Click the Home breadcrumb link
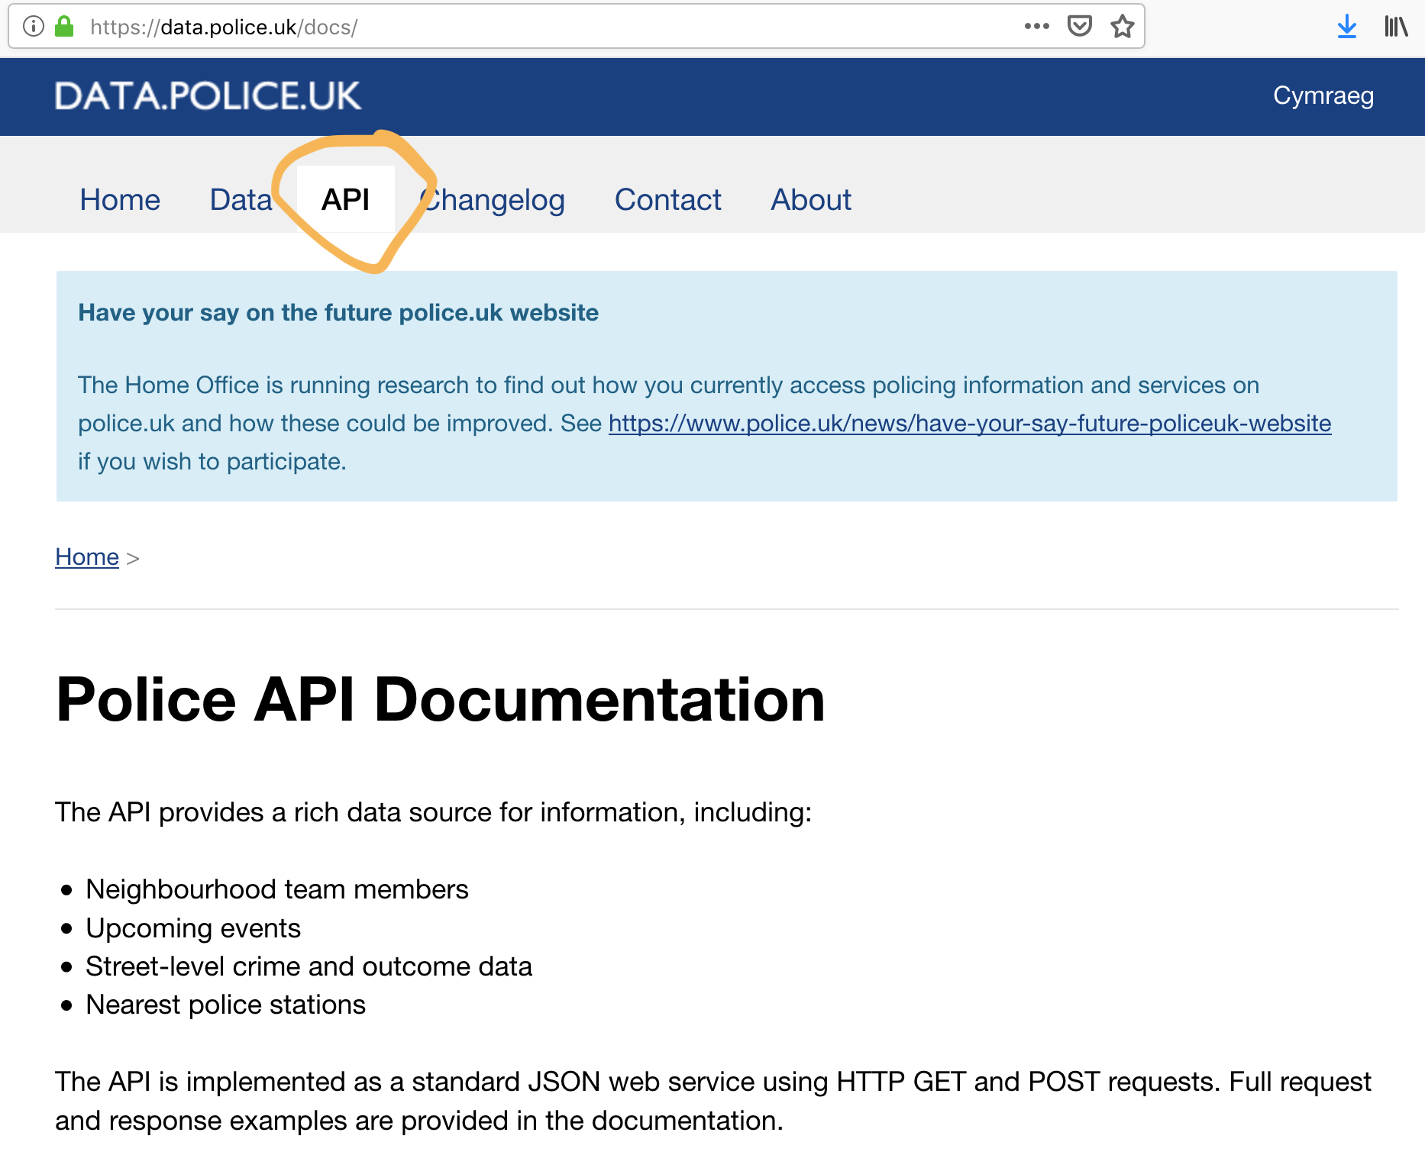Image resolution: width=1425 pixels, height=1171 pixels. (x=87, y=557)
